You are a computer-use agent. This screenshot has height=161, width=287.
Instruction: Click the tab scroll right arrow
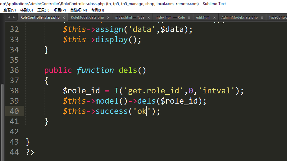(13, 18)
